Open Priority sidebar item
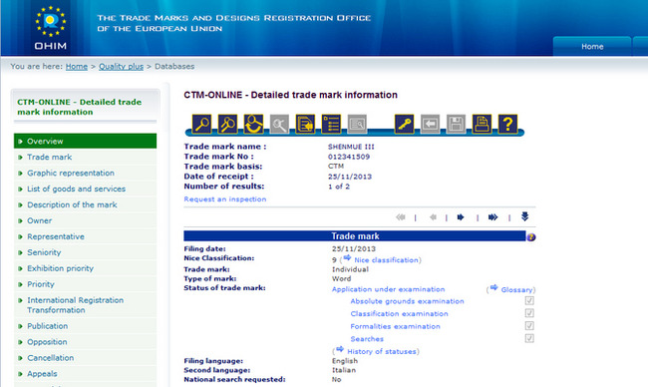 tap(85, 284)
